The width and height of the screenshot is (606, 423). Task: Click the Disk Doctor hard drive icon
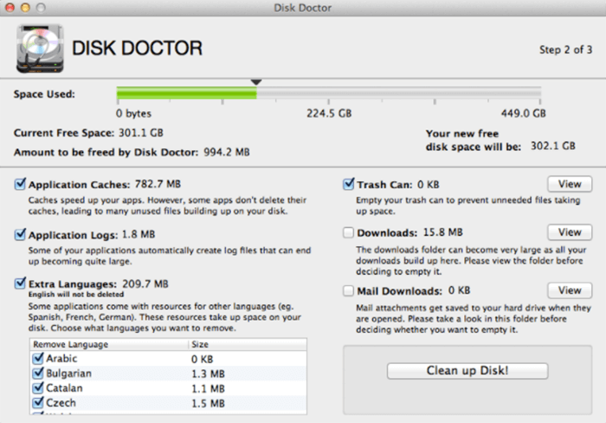[40, 49]
